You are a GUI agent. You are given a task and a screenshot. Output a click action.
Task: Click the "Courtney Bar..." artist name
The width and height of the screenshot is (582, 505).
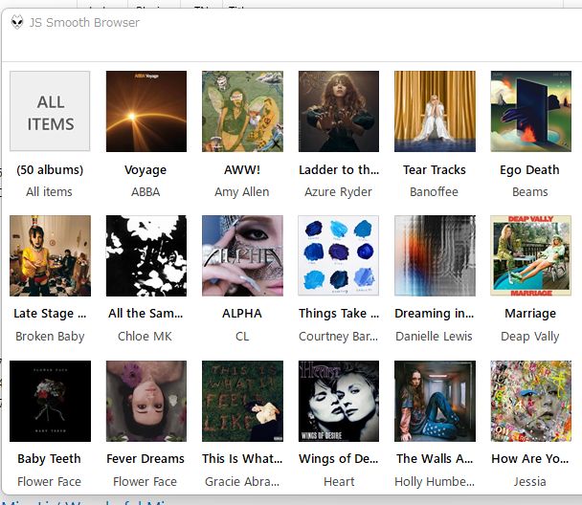(338, 337)
